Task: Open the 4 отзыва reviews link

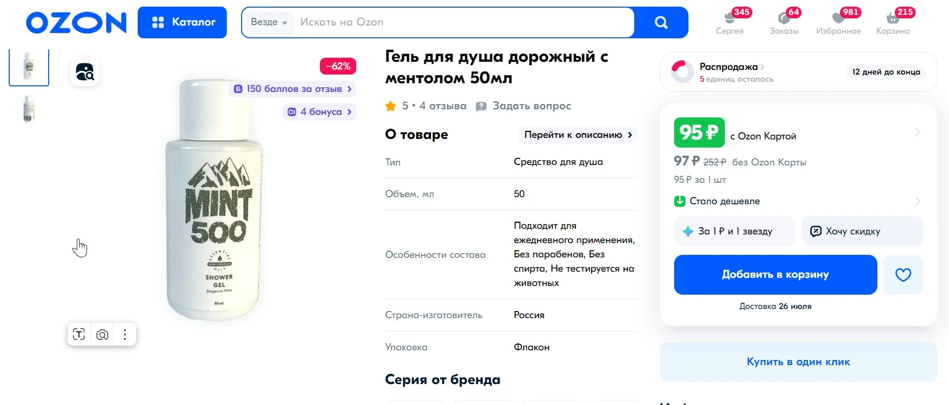Action: click(x=443, y=106)
